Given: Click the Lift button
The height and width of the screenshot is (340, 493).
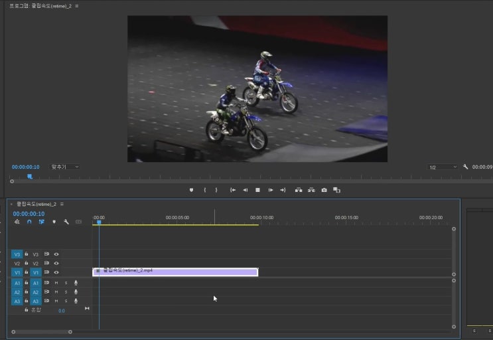Looking at the screenshot, I should point(299,190).
